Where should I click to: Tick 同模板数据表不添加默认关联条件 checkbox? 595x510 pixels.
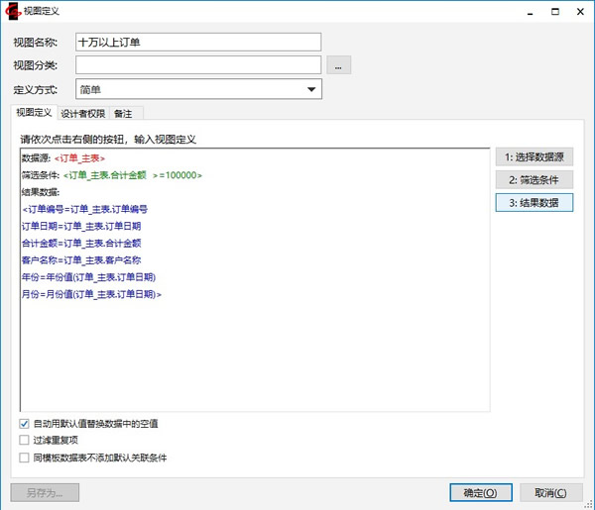coord(25,458)
